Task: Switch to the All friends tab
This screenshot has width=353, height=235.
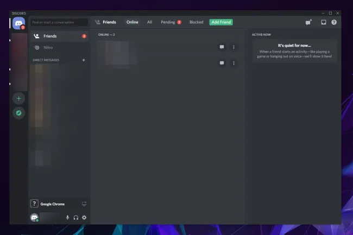Action: 149,22
